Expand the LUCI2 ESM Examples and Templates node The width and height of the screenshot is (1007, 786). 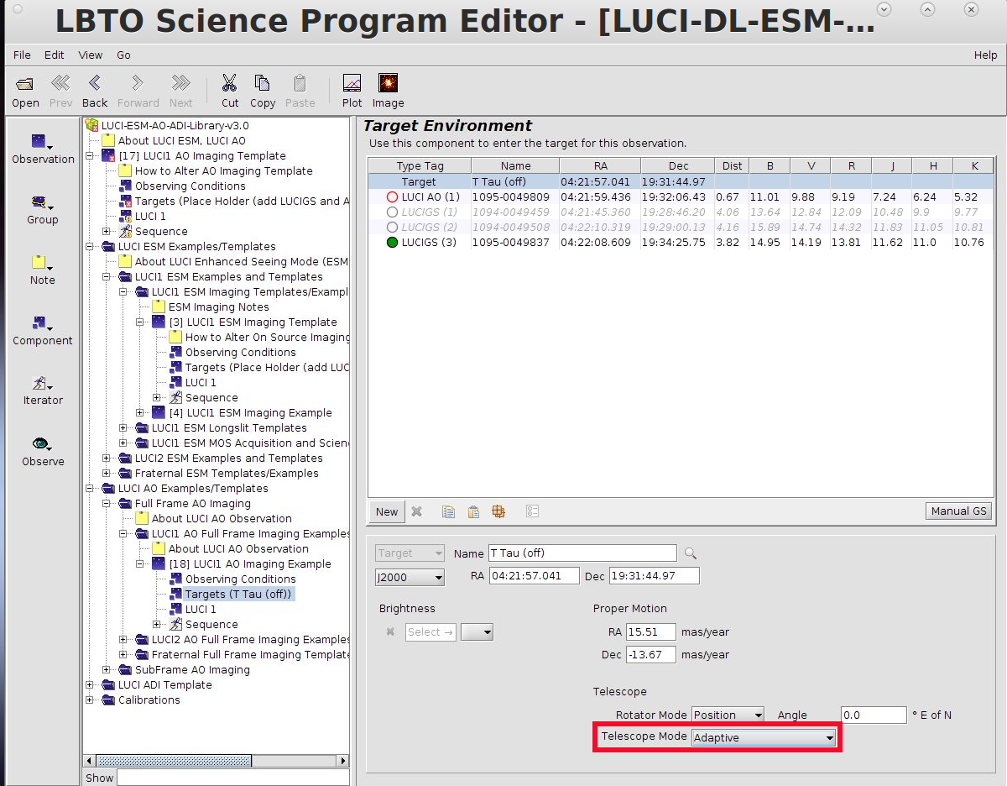[x=107, y=458]
